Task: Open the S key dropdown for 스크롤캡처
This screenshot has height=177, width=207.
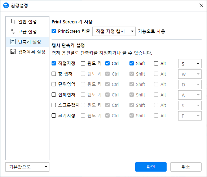Action: [x=190, y=105]
